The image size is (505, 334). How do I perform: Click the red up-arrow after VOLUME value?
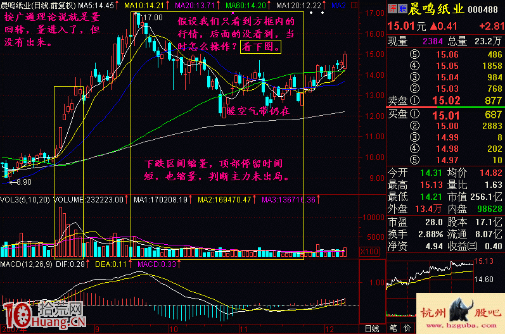tap(127, 200)
